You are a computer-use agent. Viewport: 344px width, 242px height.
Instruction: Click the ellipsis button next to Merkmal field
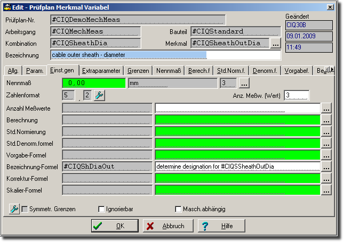275,43
